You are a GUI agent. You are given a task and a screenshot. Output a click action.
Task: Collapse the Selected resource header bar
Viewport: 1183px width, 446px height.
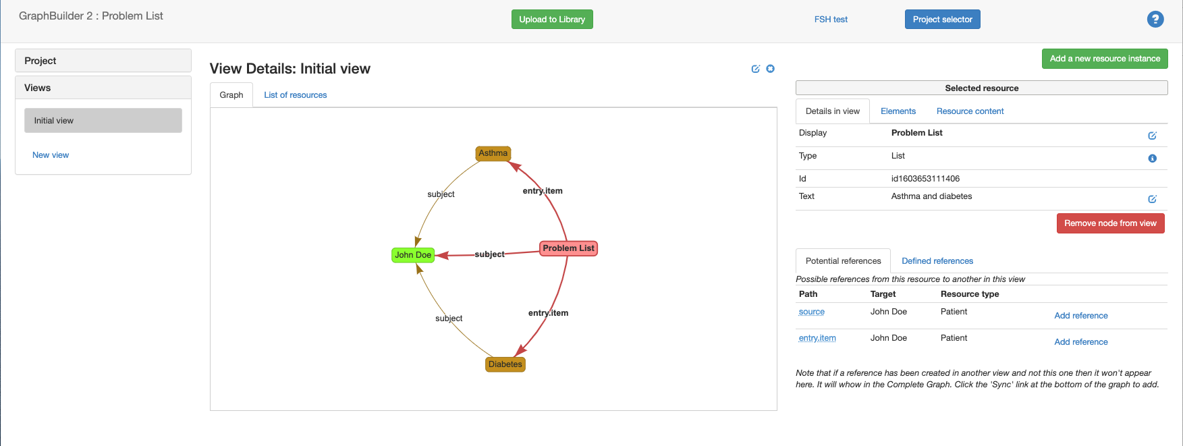tap(981, 88)
